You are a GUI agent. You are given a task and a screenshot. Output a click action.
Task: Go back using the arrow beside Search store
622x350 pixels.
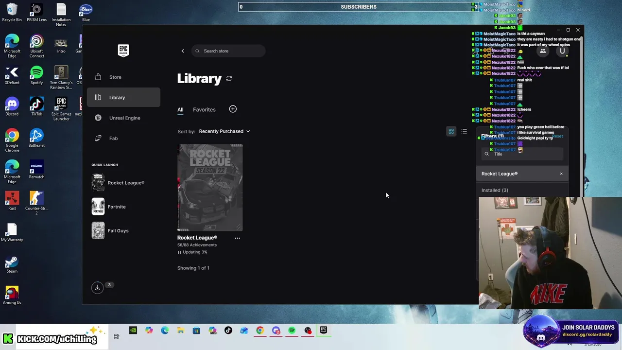click(183, 51)
